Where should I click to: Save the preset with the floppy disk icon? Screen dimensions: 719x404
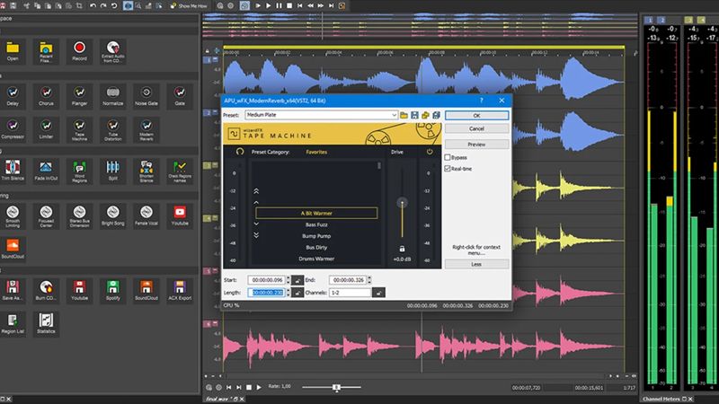(x=414, y=115)
